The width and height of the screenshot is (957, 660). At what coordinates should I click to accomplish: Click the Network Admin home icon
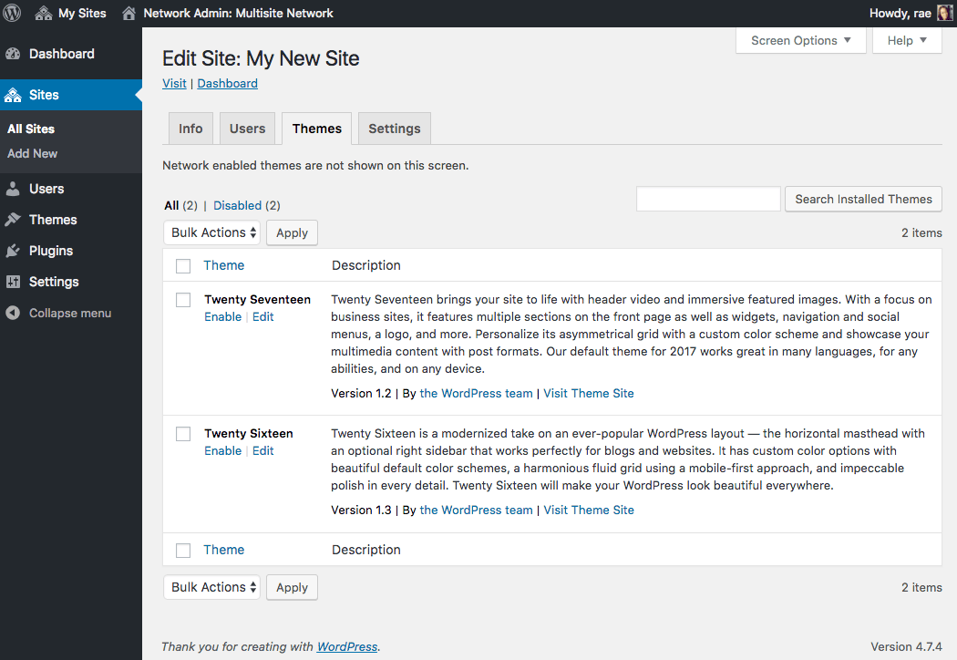point(129,13)
